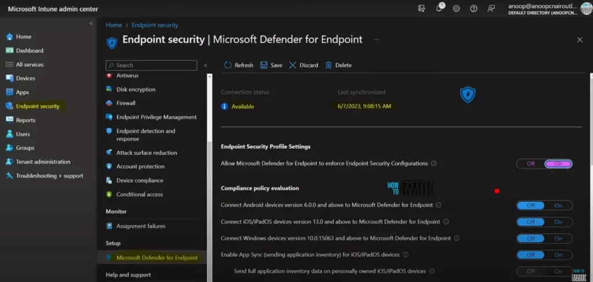Open the Home icon in left navigation
This screenshot has height=282, width=593.
(9, 36)
